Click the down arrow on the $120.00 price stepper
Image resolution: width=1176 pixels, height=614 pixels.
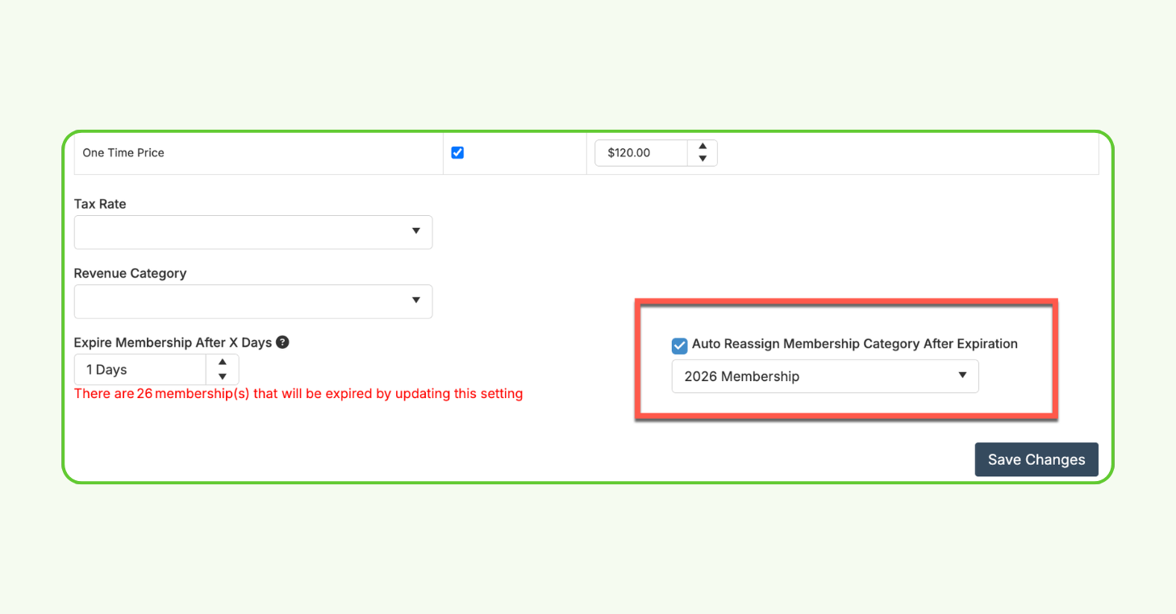(x=703, y=158)
